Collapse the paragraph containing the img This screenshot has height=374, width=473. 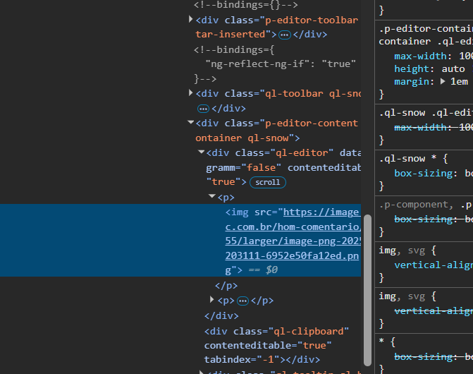212,198
